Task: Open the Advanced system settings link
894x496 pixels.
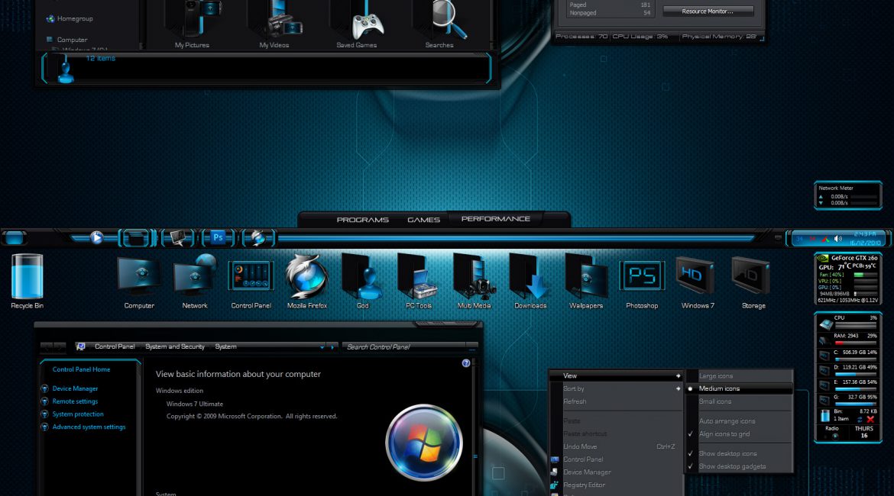Action: click(89, 427)
